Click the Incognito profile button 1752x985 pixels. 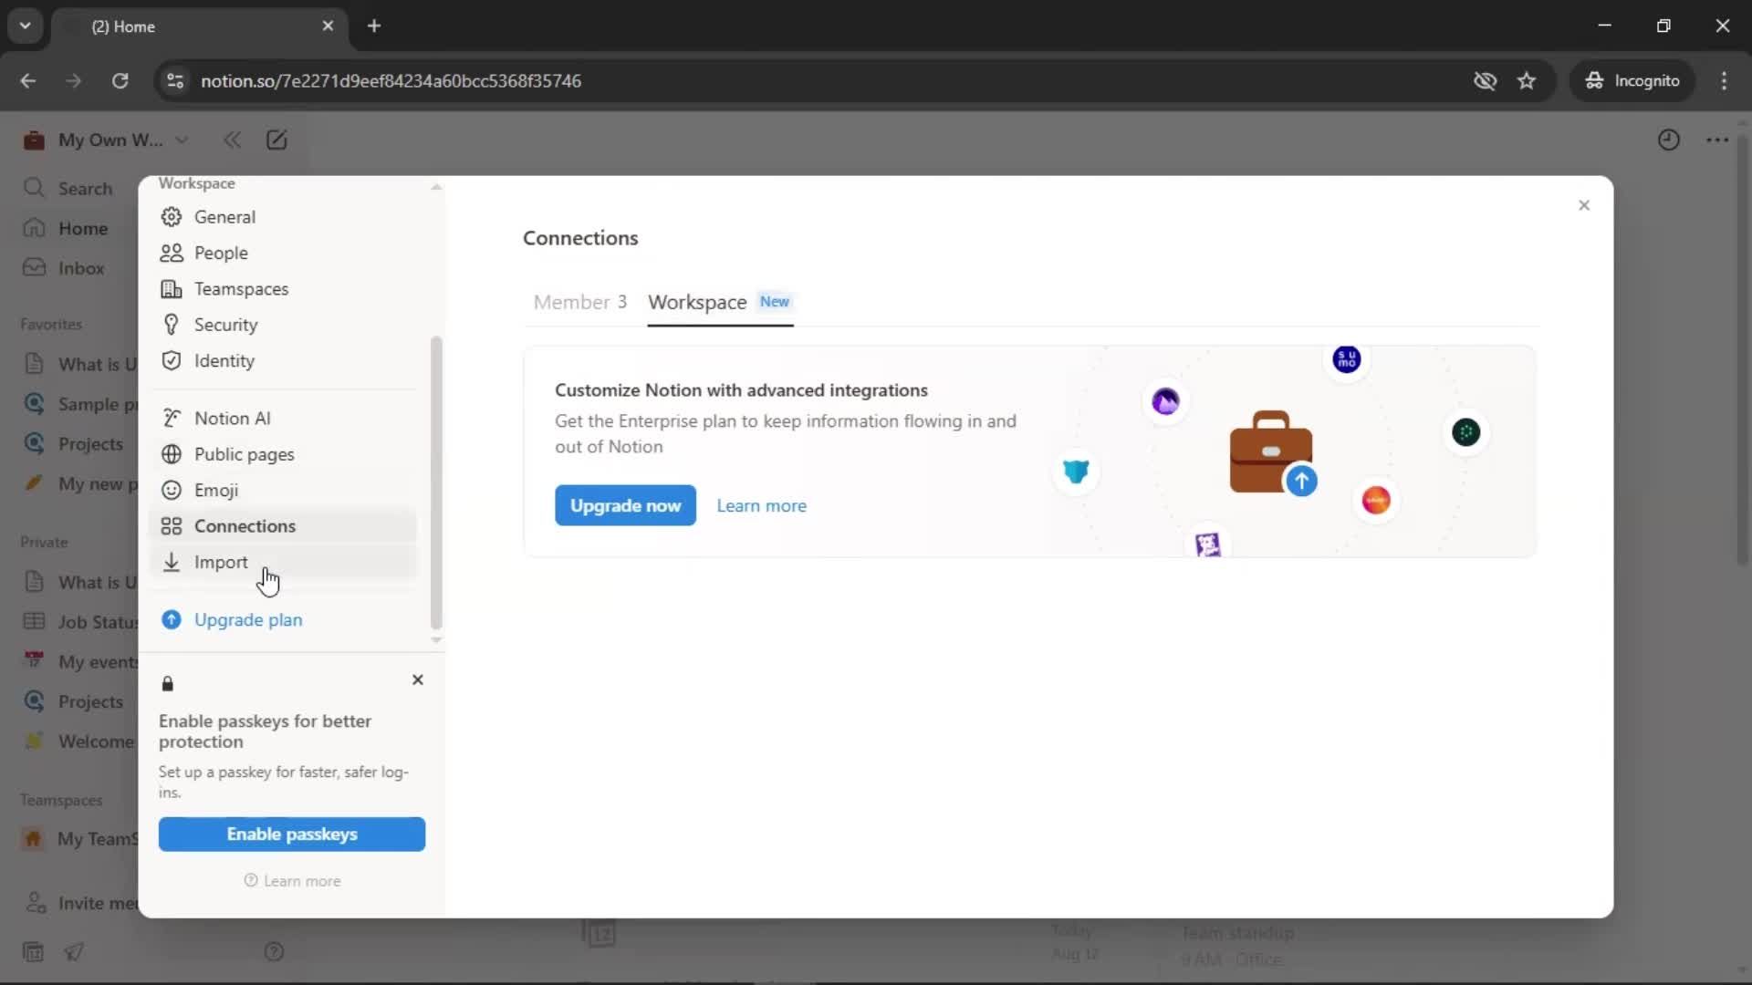1632,80
